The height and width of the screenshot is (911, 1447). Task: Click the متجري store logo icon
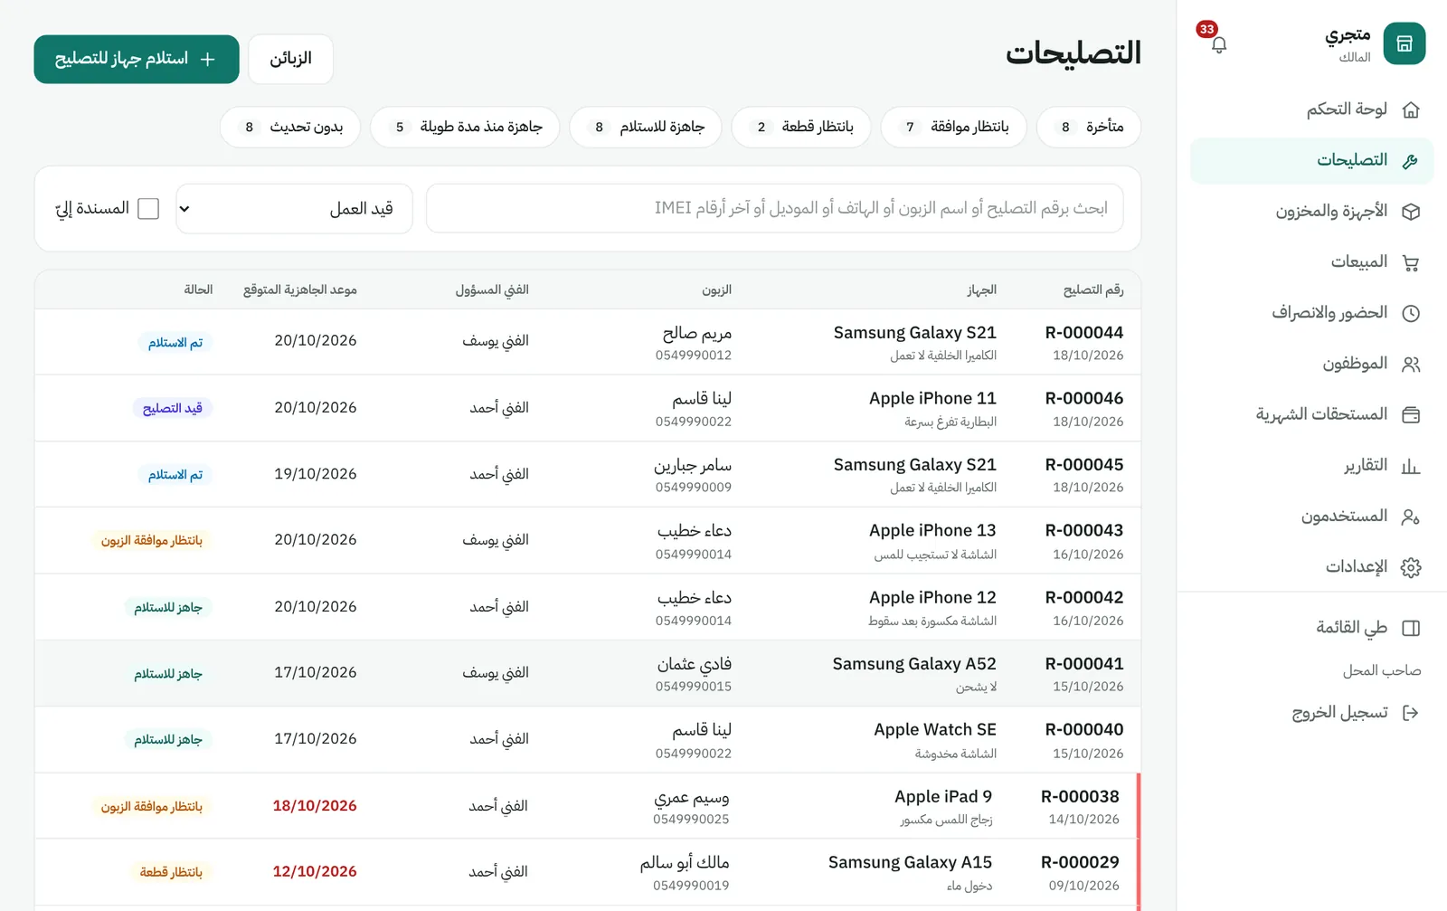(1404, 43)
